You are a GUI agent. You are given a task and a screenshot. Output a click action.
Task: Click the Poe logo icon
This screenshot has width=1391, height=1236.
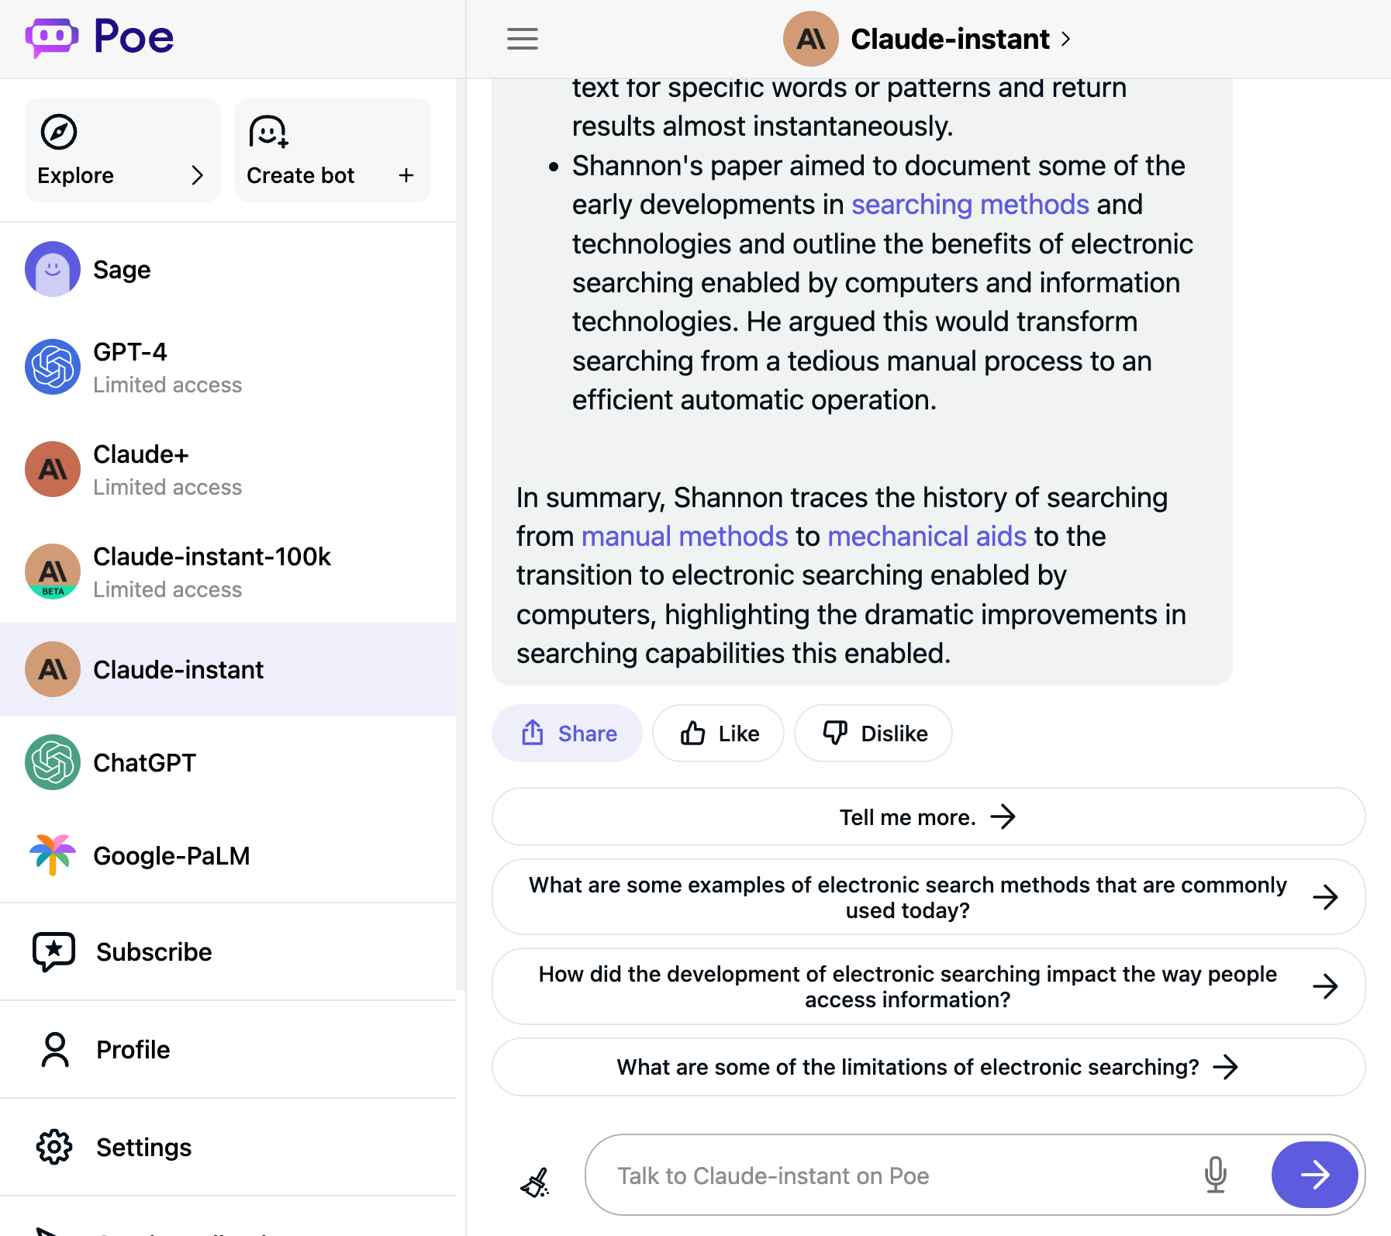pyautogui.click(x=51, y=37)
